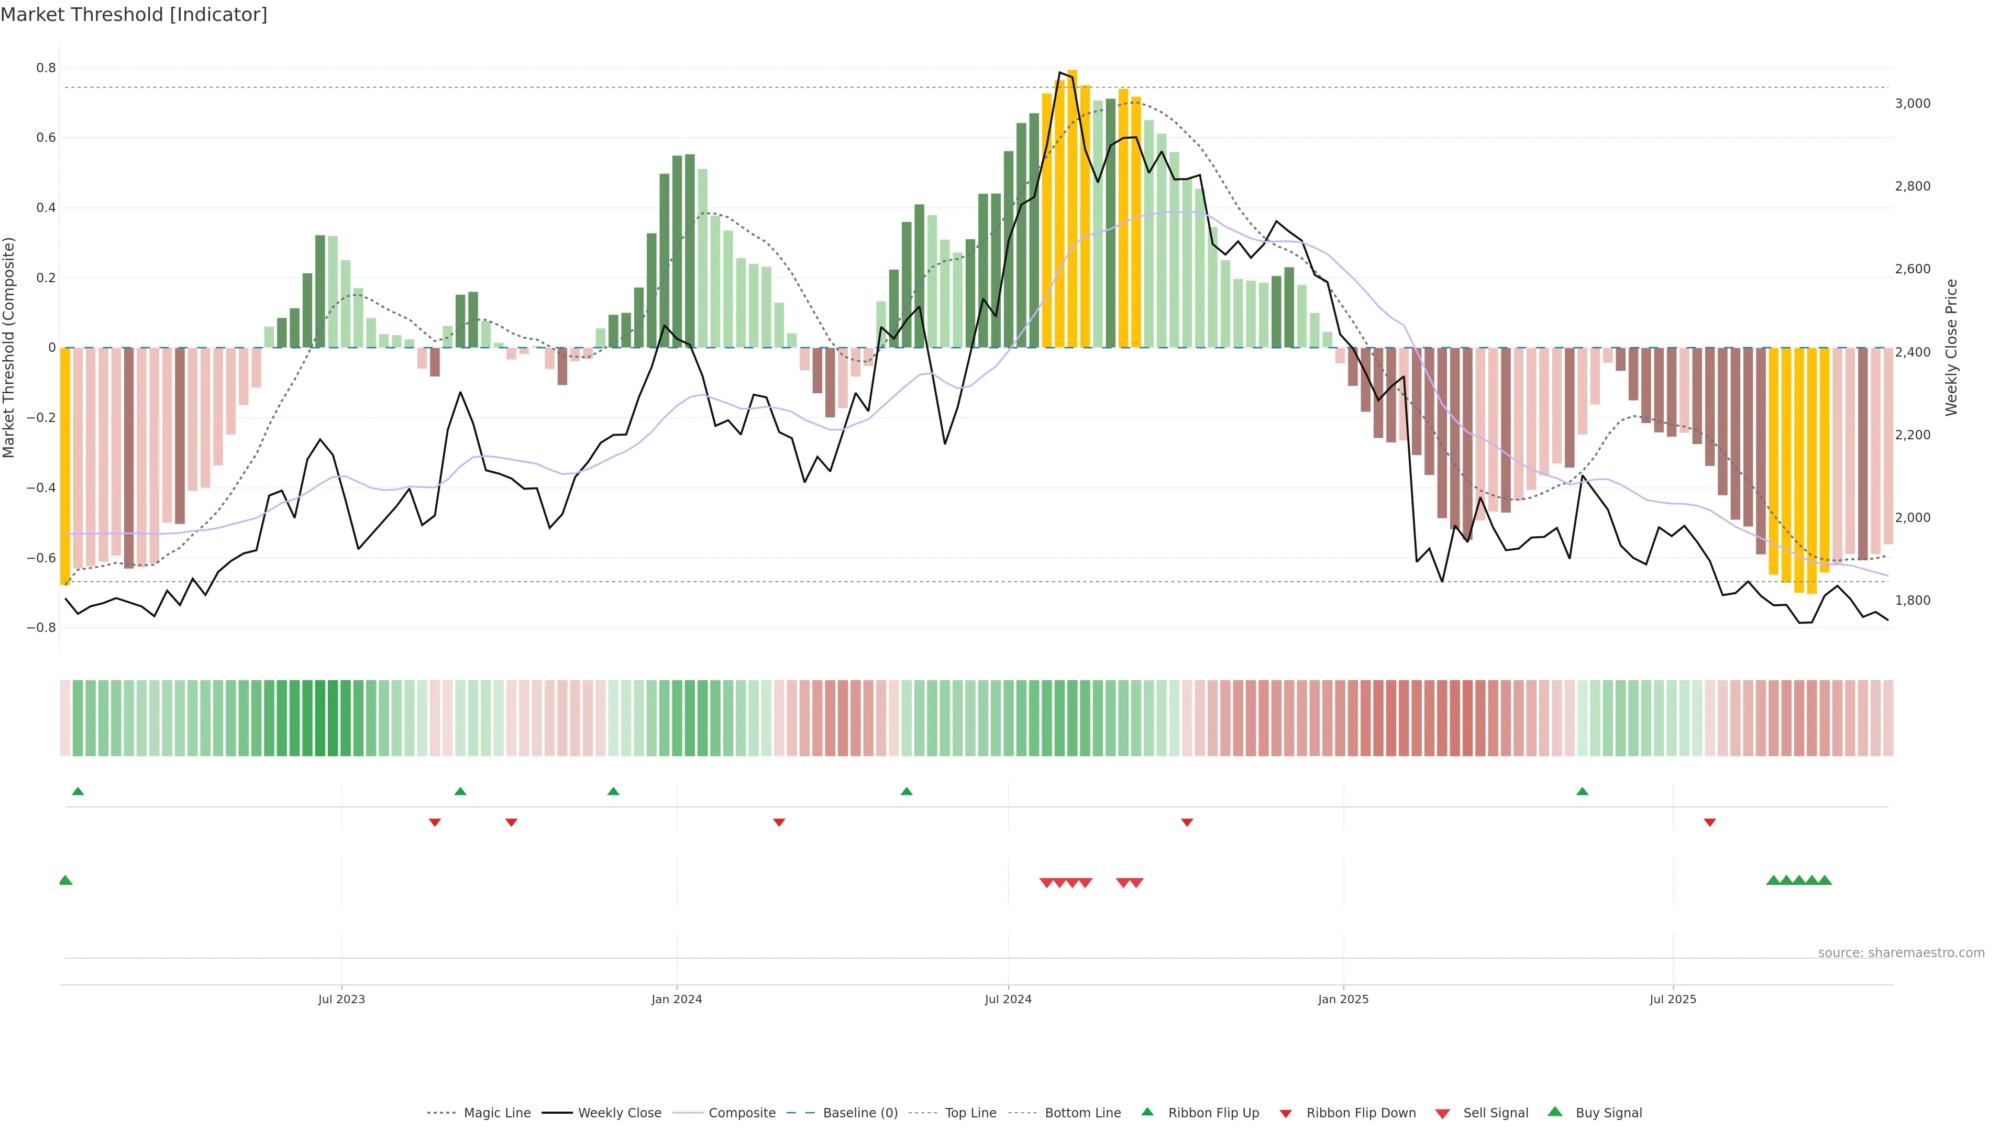Click the Market Threshold [Indicator] title
This screenshot has height=1131, width=2011.
point(134,15)
